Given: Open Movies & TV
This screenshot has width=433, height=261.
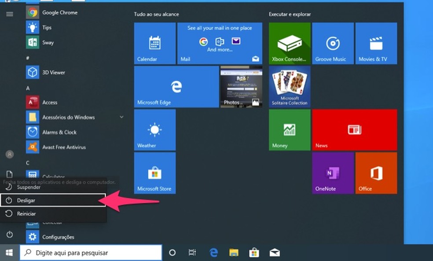Looking at the screenshot, I should click(x=376, y=43).
